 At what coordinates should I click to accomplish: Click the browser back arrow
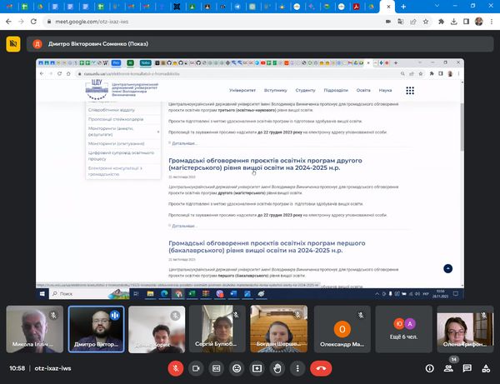[10, 22]
